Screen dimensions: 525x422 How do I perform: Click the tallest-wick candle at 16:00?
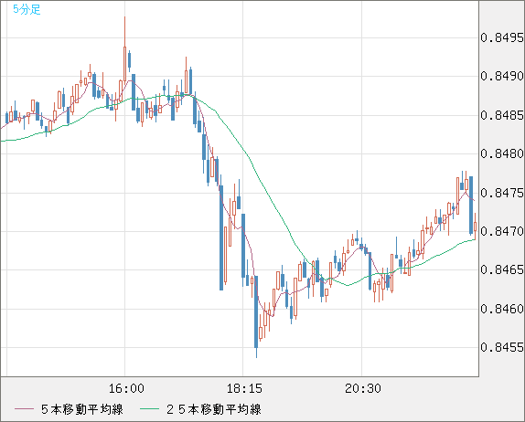[125, 50]
